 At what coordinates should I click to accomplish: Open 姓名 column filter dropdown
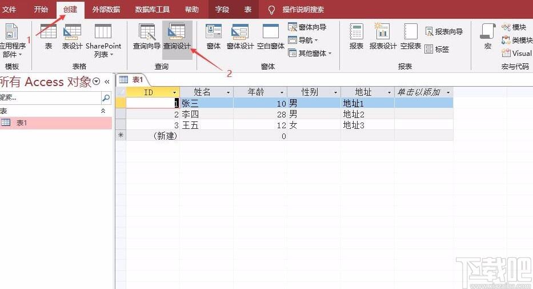click(x=228, y=92)
